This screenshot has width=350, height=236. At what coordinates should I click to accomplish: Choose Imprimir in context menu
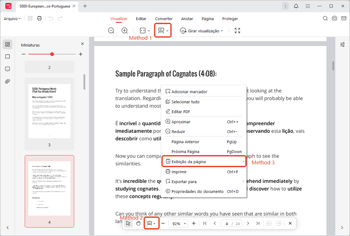(x=204, y=172)
